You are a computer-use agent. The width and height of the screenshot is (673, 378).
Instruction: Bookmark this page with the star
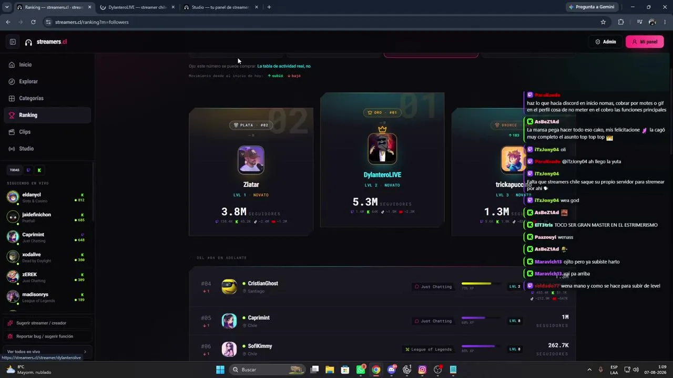603,22
